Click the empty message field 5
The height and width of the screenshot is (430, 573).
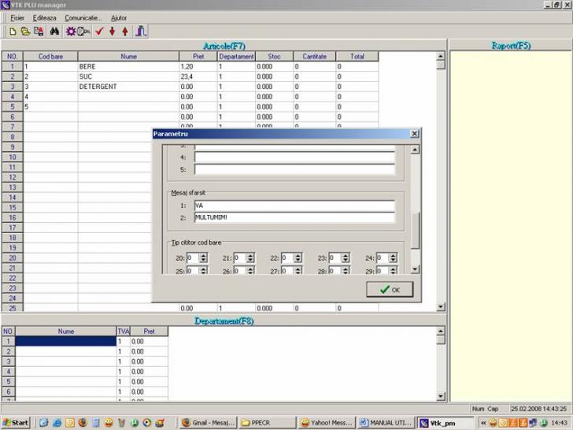tap(294, 169)
